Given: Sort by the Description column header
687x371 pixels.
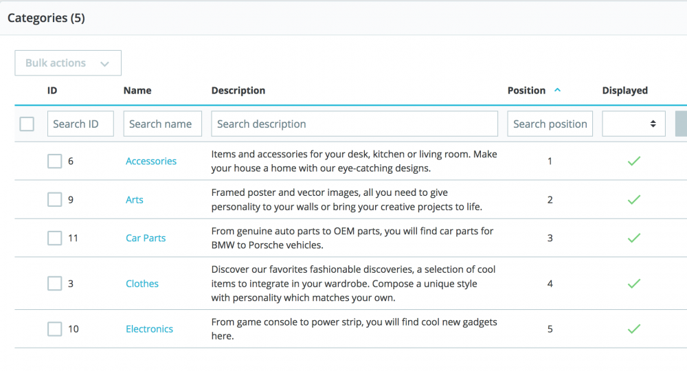Looking at the screenshot, I should pos(238,91).
